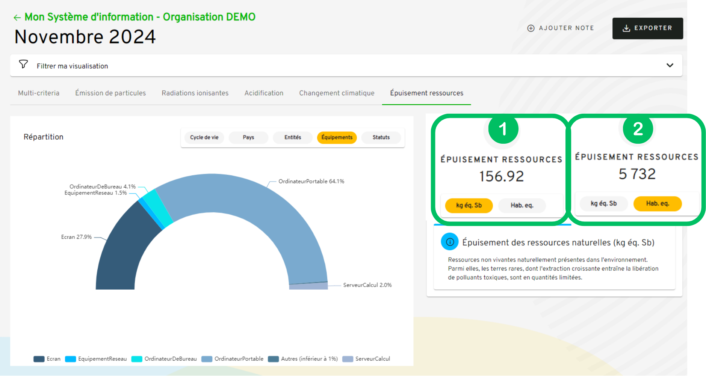Click the Exporter button
This screenshot has height=376, width=706.
(x=647, y=28)
